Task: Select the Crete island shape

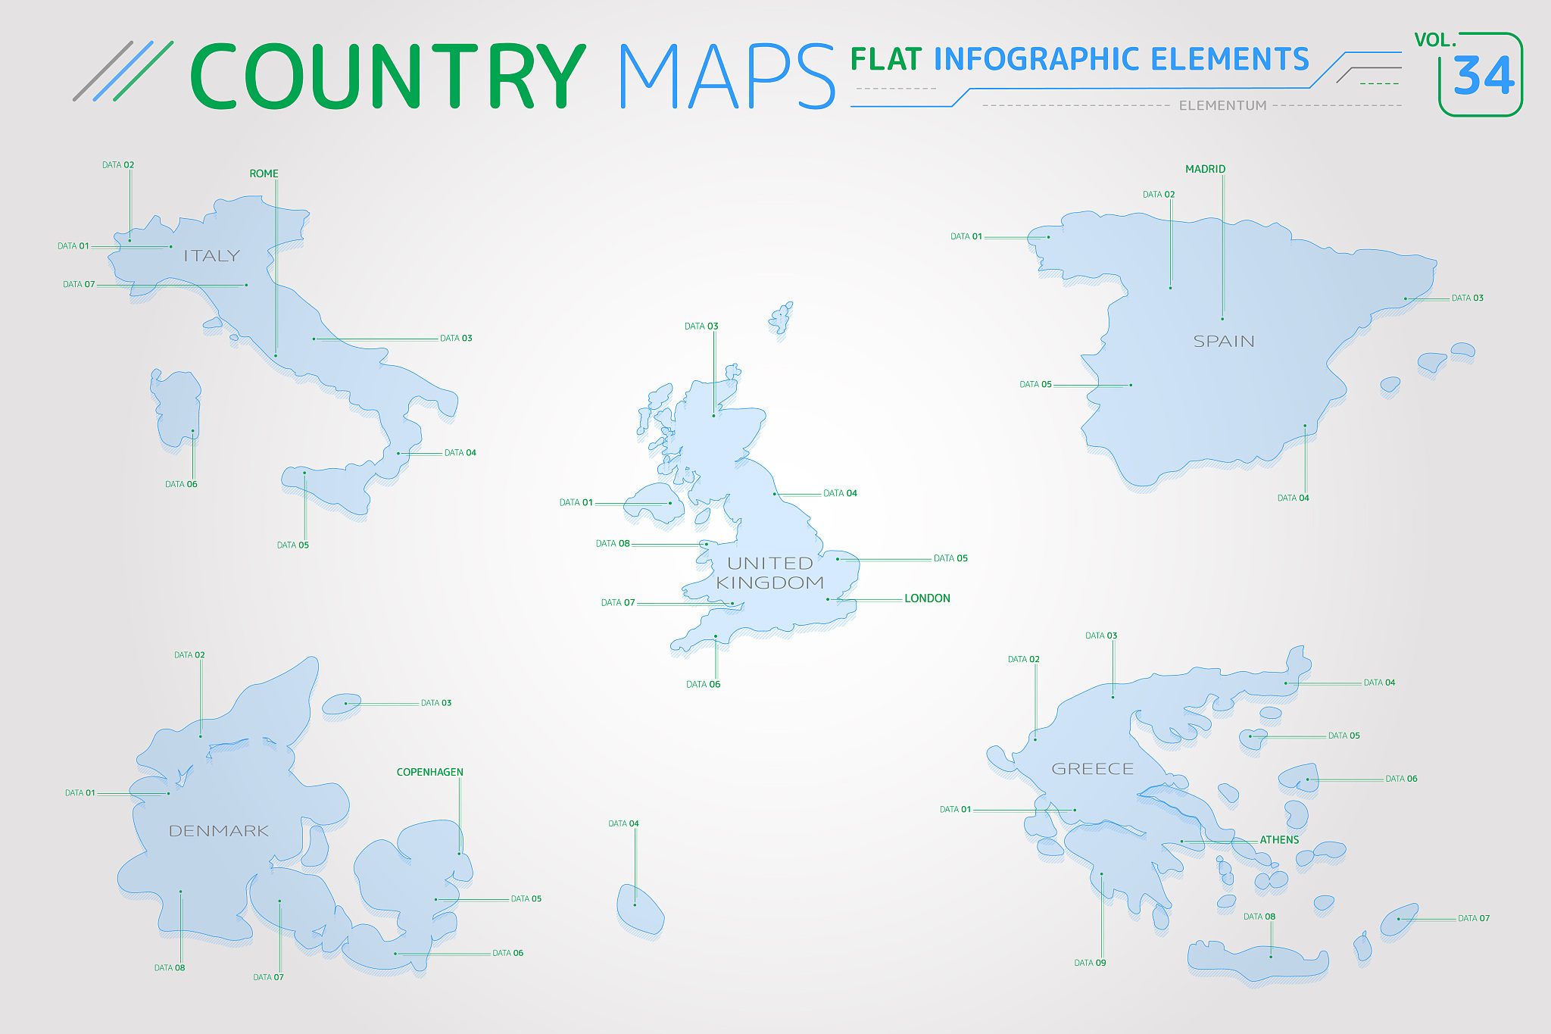Action: (1258, 961)
